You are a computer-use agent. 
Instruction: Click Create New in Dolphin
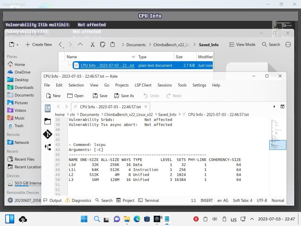39,44
